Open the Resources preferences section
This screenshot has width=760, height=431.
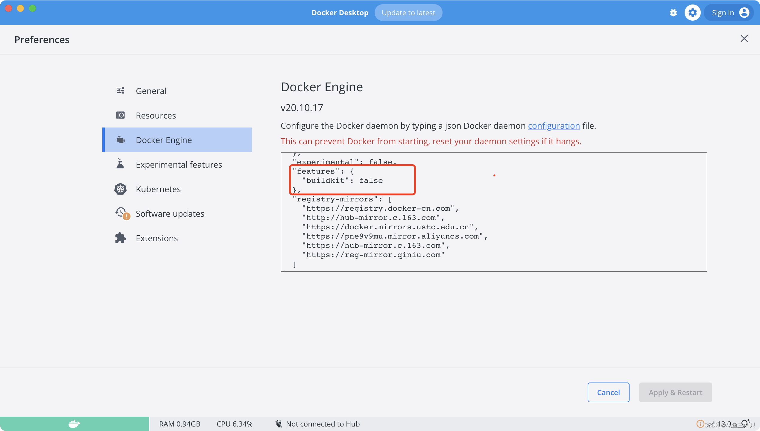click(x=177, y=115)
